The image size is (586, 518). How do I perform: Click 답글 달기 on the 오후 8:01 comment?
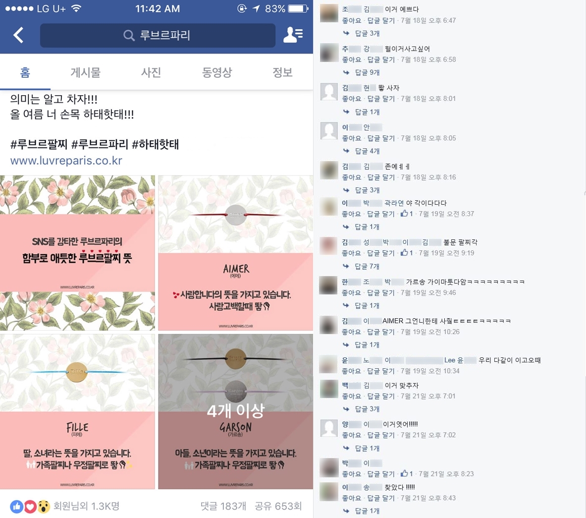pyautogui.click(x=381, y=99)
